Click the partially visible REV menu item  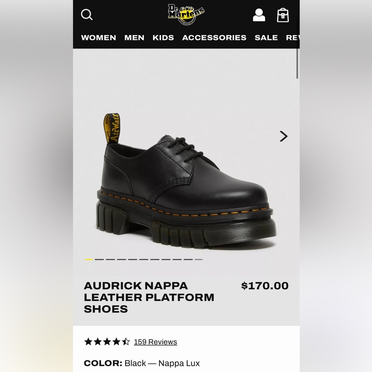(x=292, y=38)
